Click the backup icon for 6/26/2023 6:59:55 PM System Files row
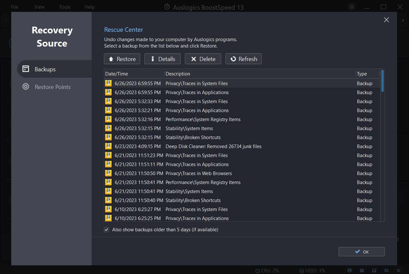This screenshot has height=274, width=409. click(x=108, y=83)
